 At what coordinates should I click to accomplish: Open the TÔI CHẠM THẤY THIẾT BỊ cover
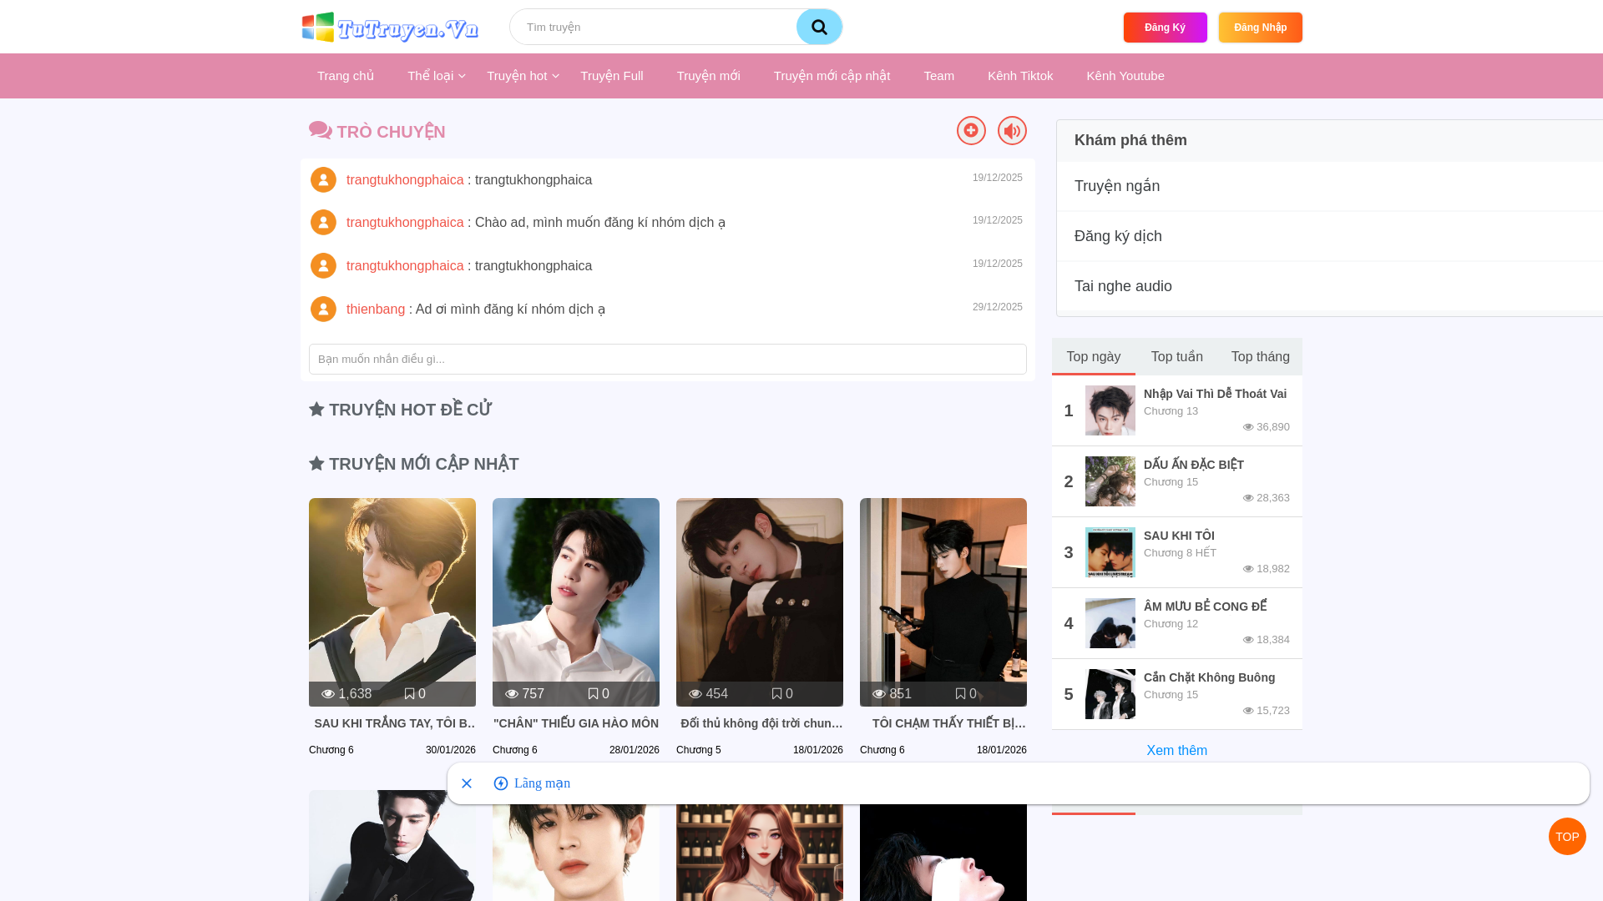coord(943,602)
